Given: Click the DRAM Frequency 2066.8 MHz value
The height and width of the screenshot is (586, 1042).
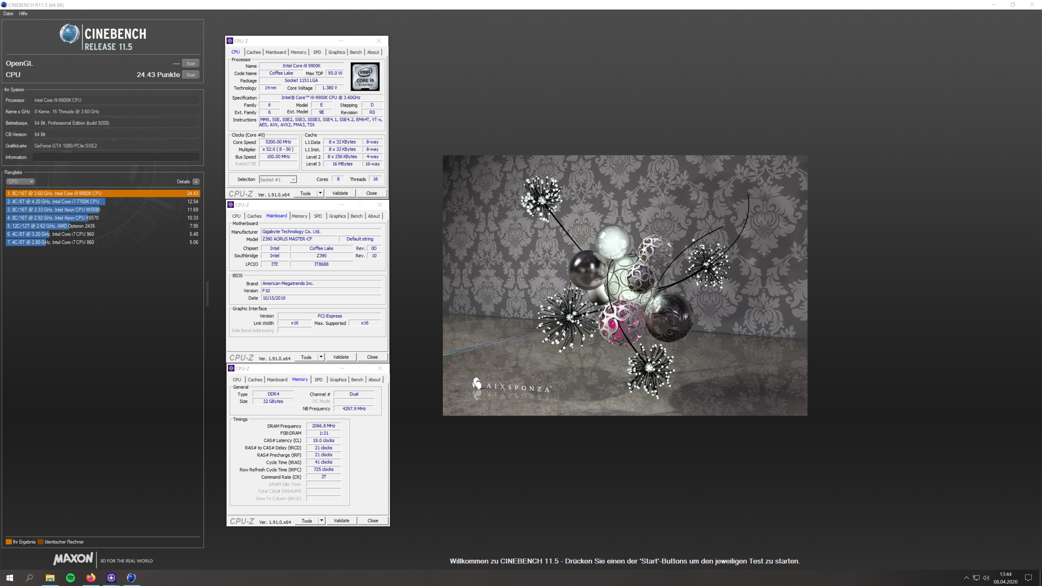Looking at the screenshot, I should [x=324, y=426].
